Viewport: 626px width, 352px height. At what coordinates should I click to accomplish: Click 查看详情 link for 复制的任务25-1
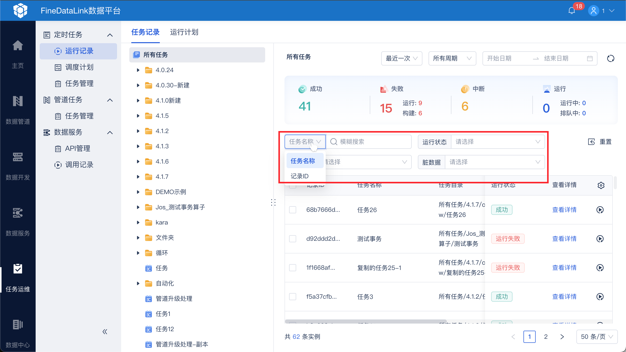coord(564,268)
